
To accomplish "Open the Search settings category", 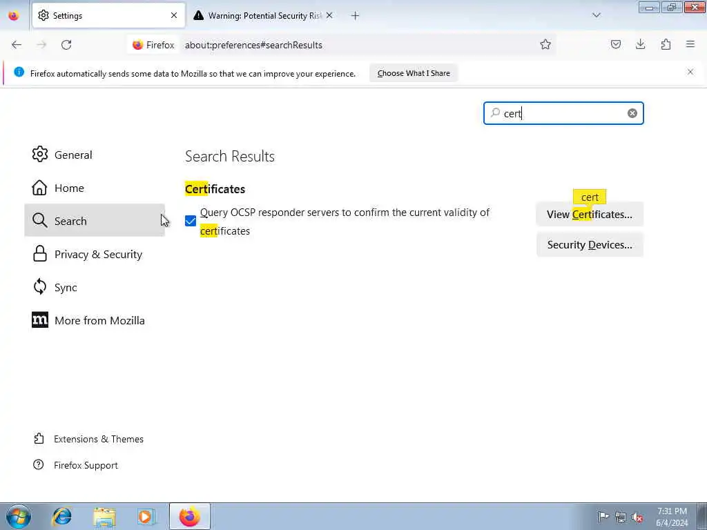I will pyautogui.click(x=95, y=221).
